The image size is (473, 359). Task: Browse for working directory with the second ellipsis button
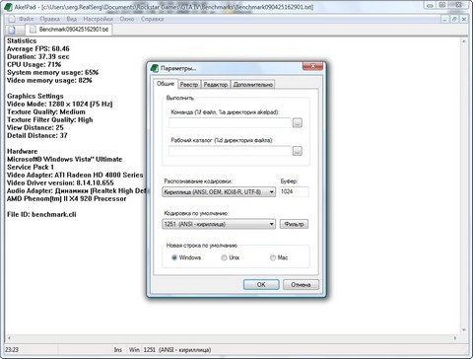(x=298, y=151)
